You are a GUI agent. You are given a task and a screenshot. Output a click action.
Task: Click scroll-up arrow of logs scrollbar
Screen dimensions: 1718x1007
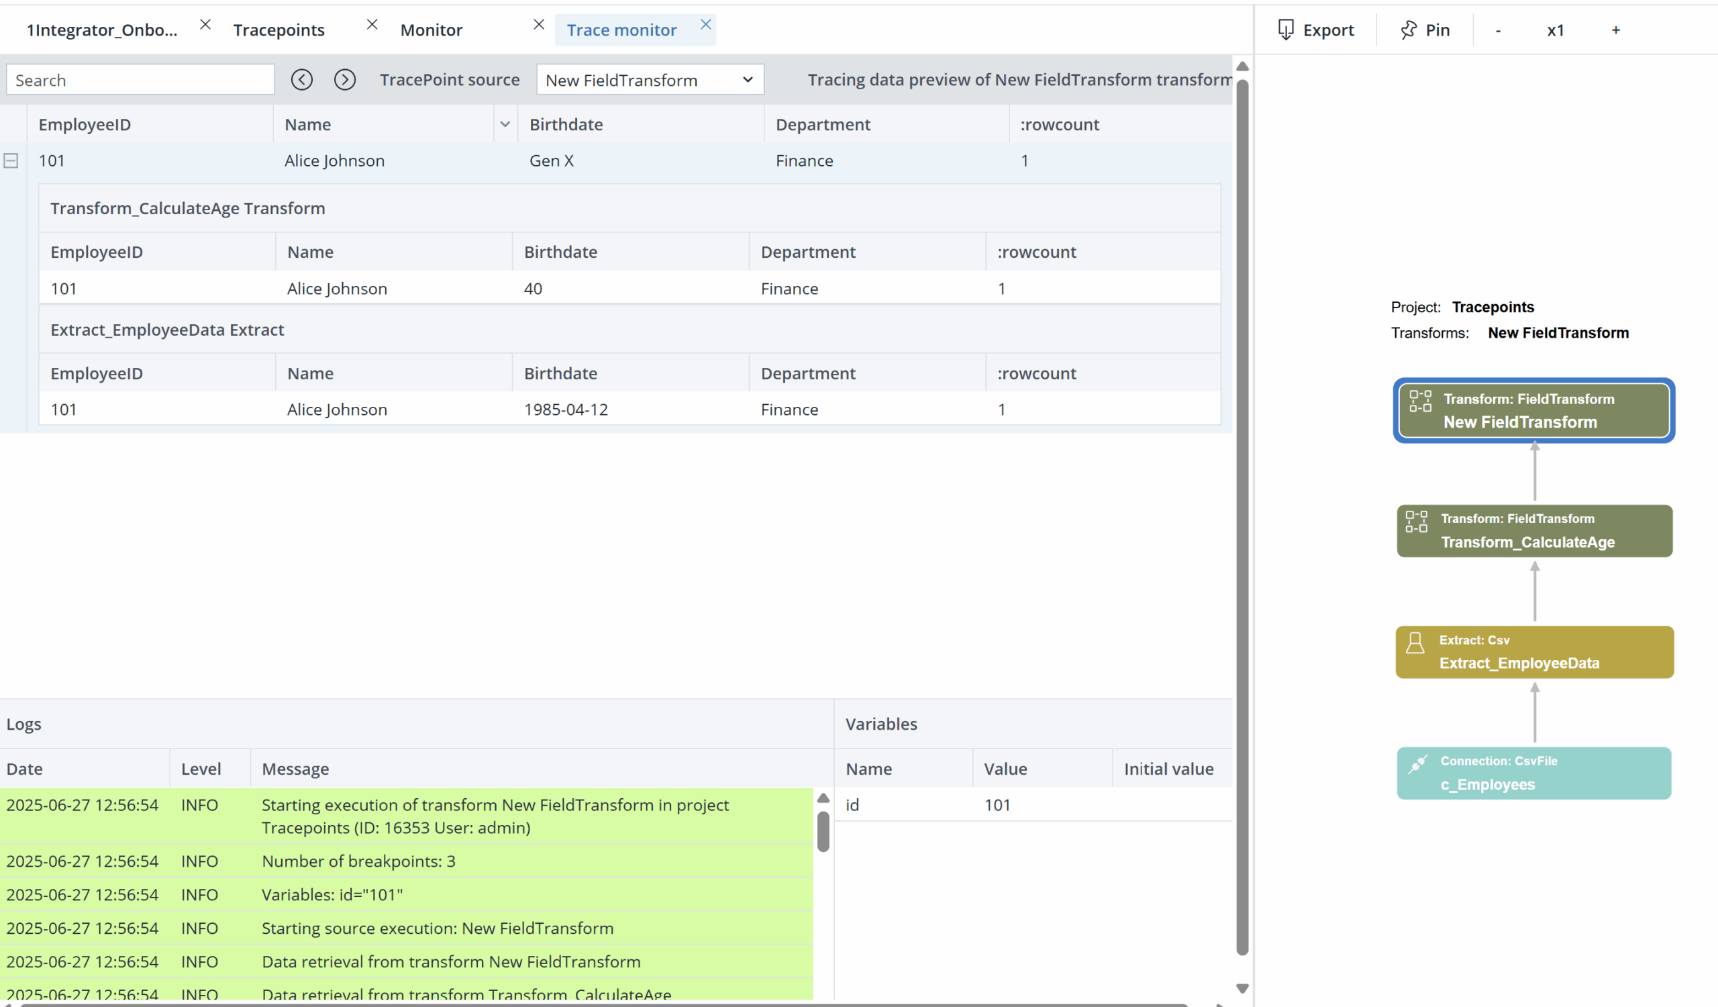point(823,798)
